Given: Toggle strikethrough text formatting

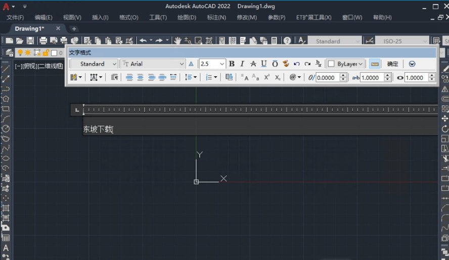Looking at the screenshot, I should point(253,64).
